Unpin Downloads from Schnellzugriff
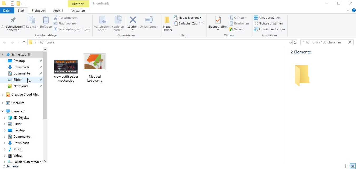 pos(41,67)
